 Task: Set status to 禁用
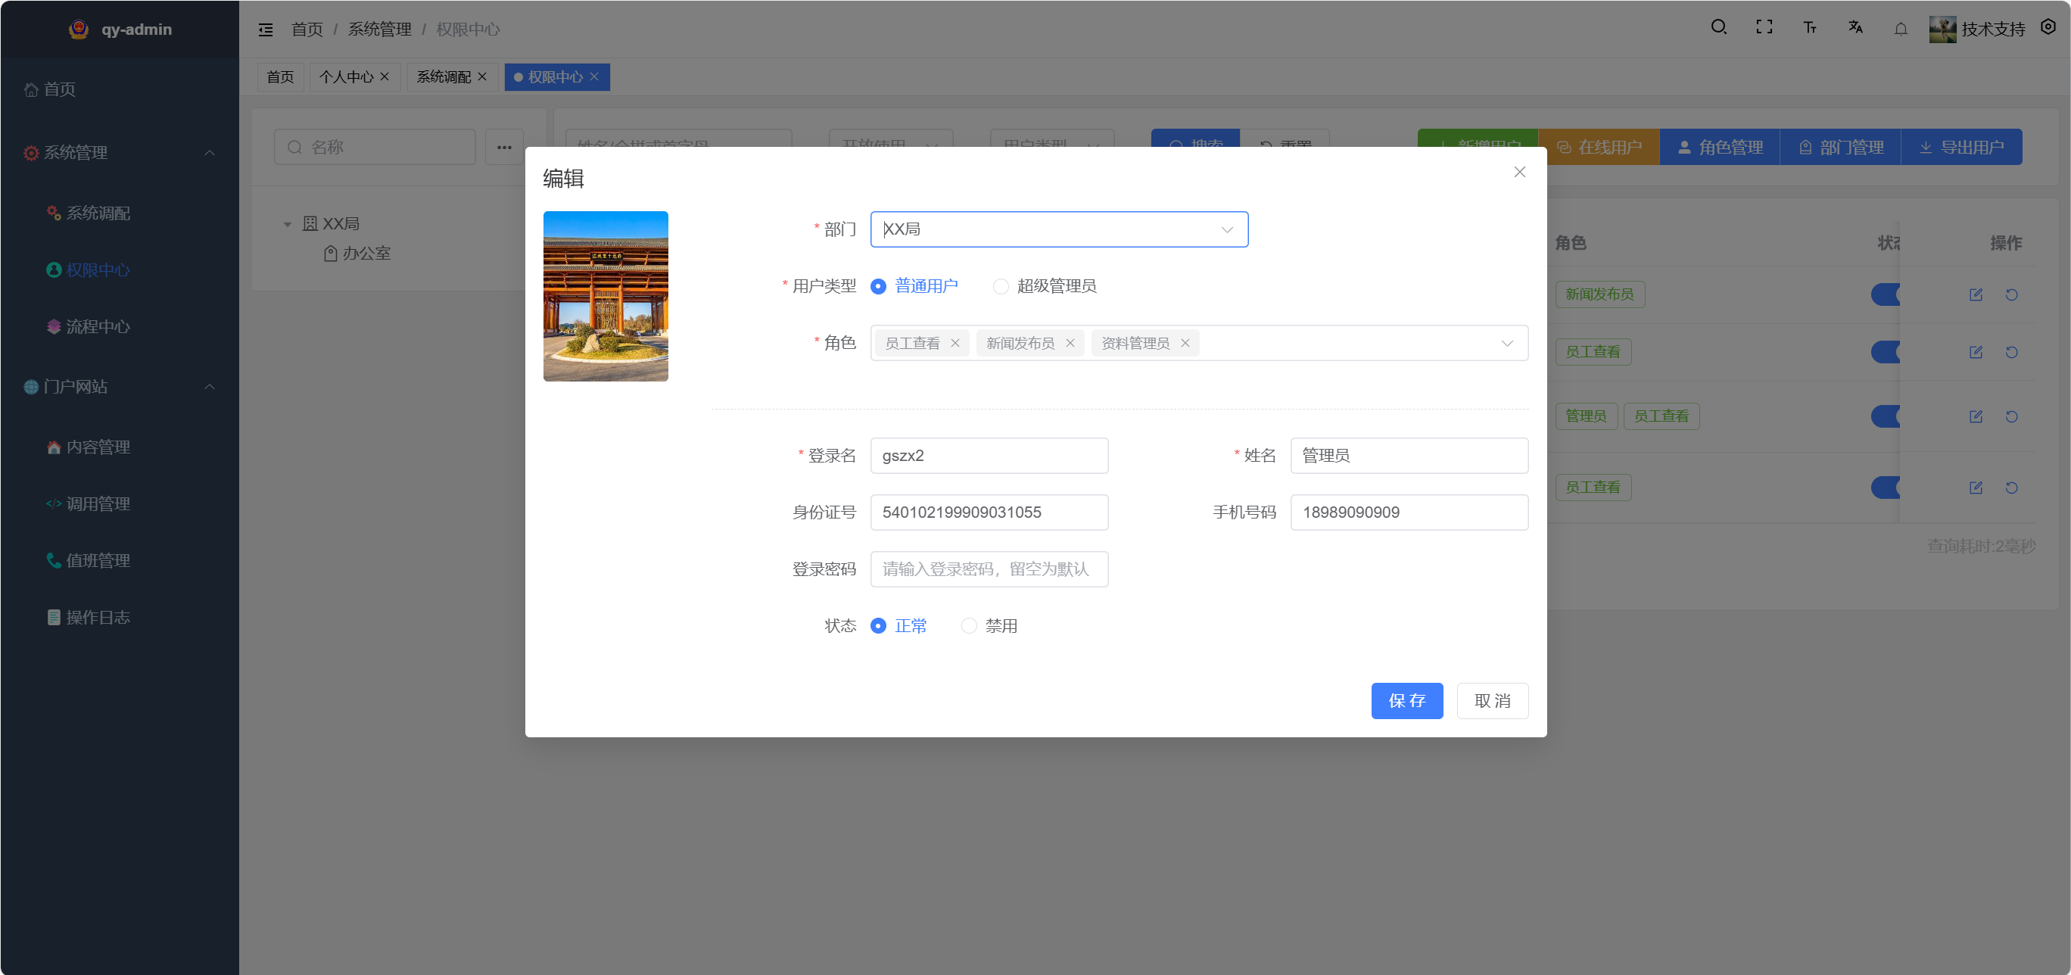pos(970,625)
